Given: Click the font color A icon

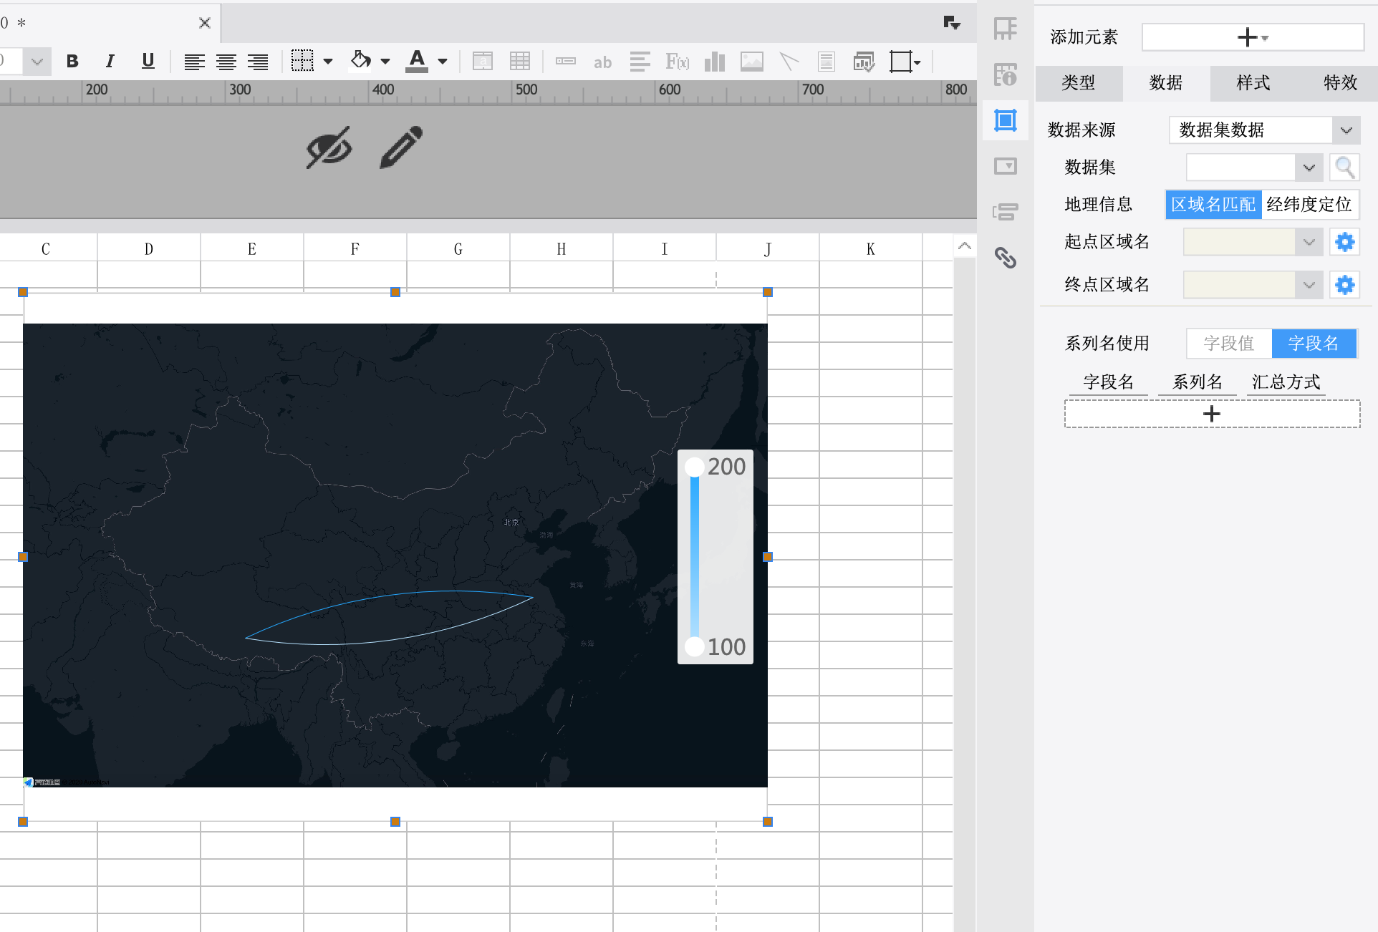Looking at the screenshot, I should point(417,61).
